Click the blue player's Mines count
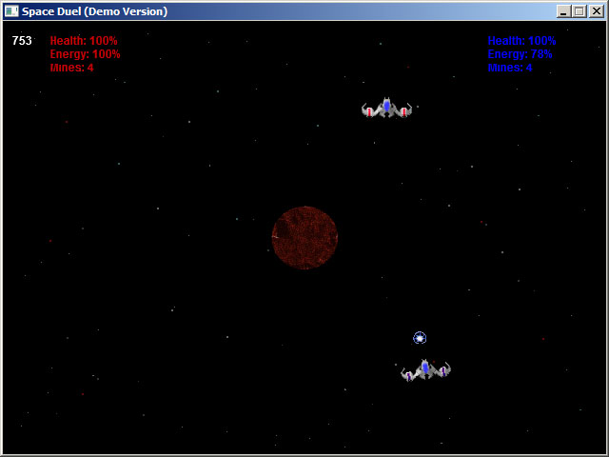 509,68
